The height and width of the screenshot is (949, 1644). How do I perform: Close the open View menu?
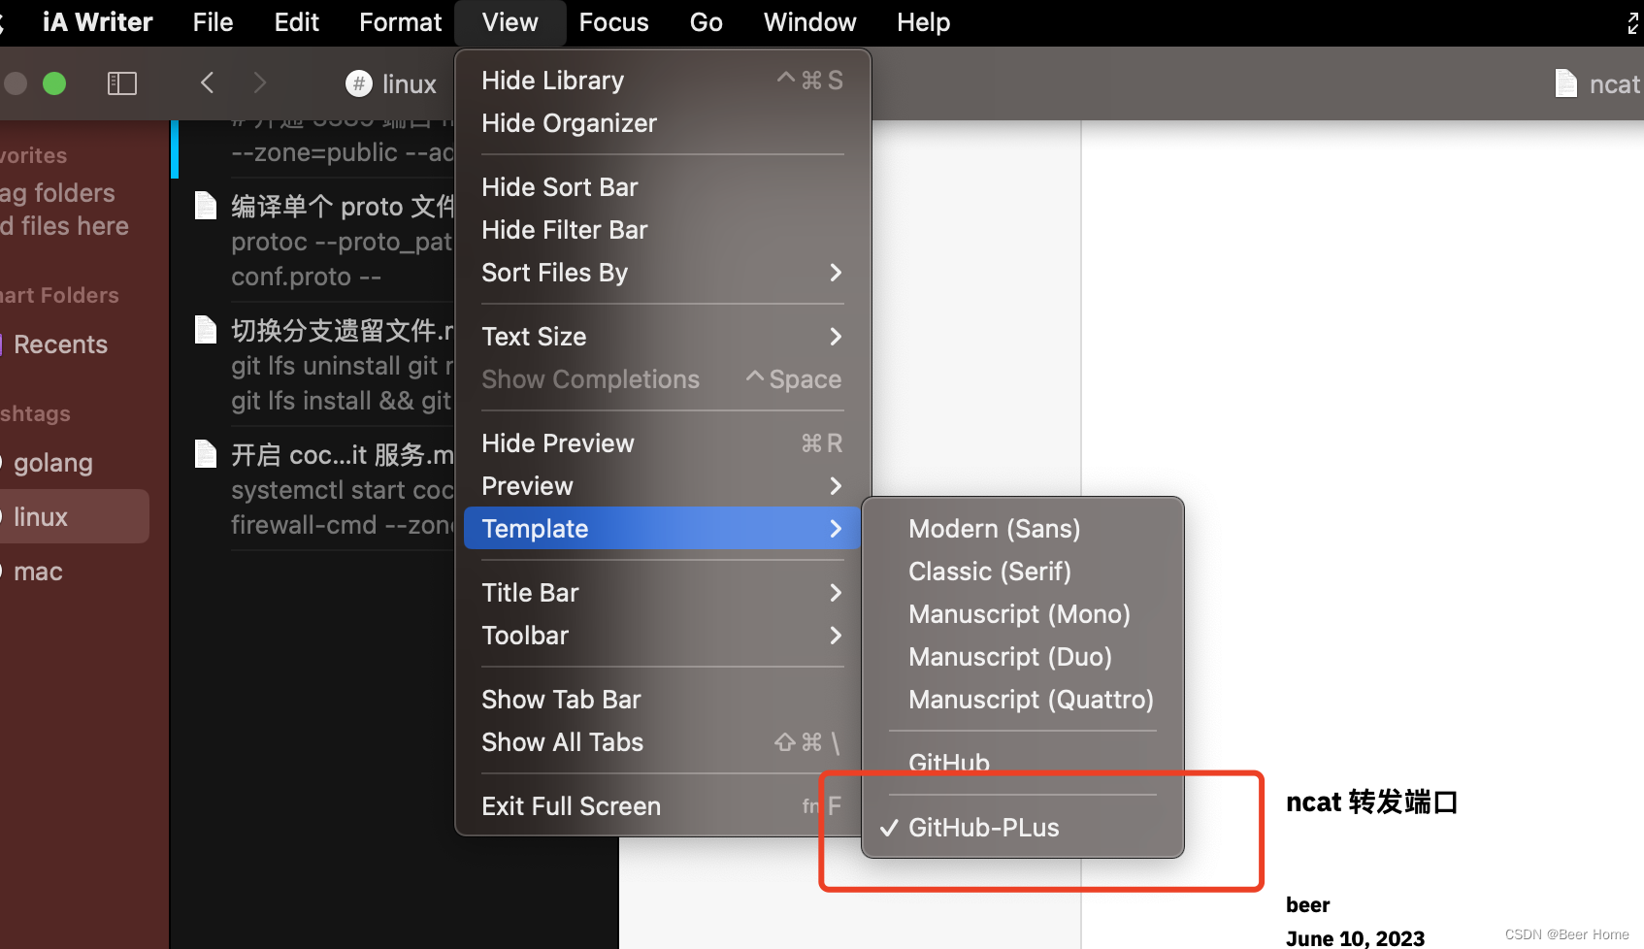point(510,22)
